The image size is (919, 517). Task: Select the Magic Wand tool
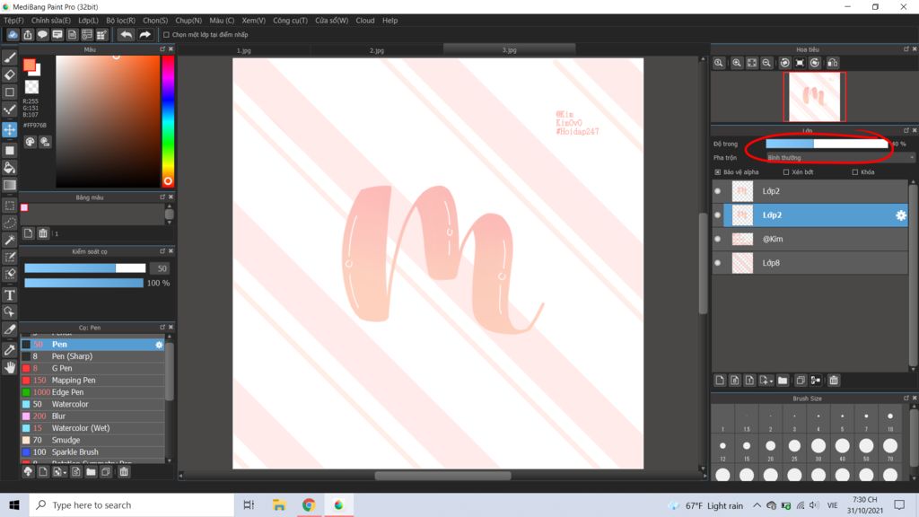(x=9, y=240)
